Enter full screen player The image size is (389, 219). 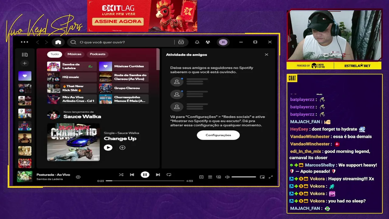[271, 177]
